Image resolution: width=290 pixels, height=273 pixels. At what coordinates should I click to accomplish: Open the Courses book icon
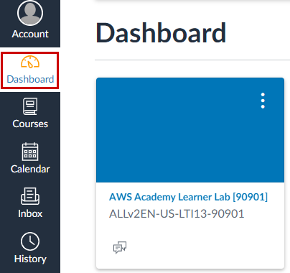point(30,106)
